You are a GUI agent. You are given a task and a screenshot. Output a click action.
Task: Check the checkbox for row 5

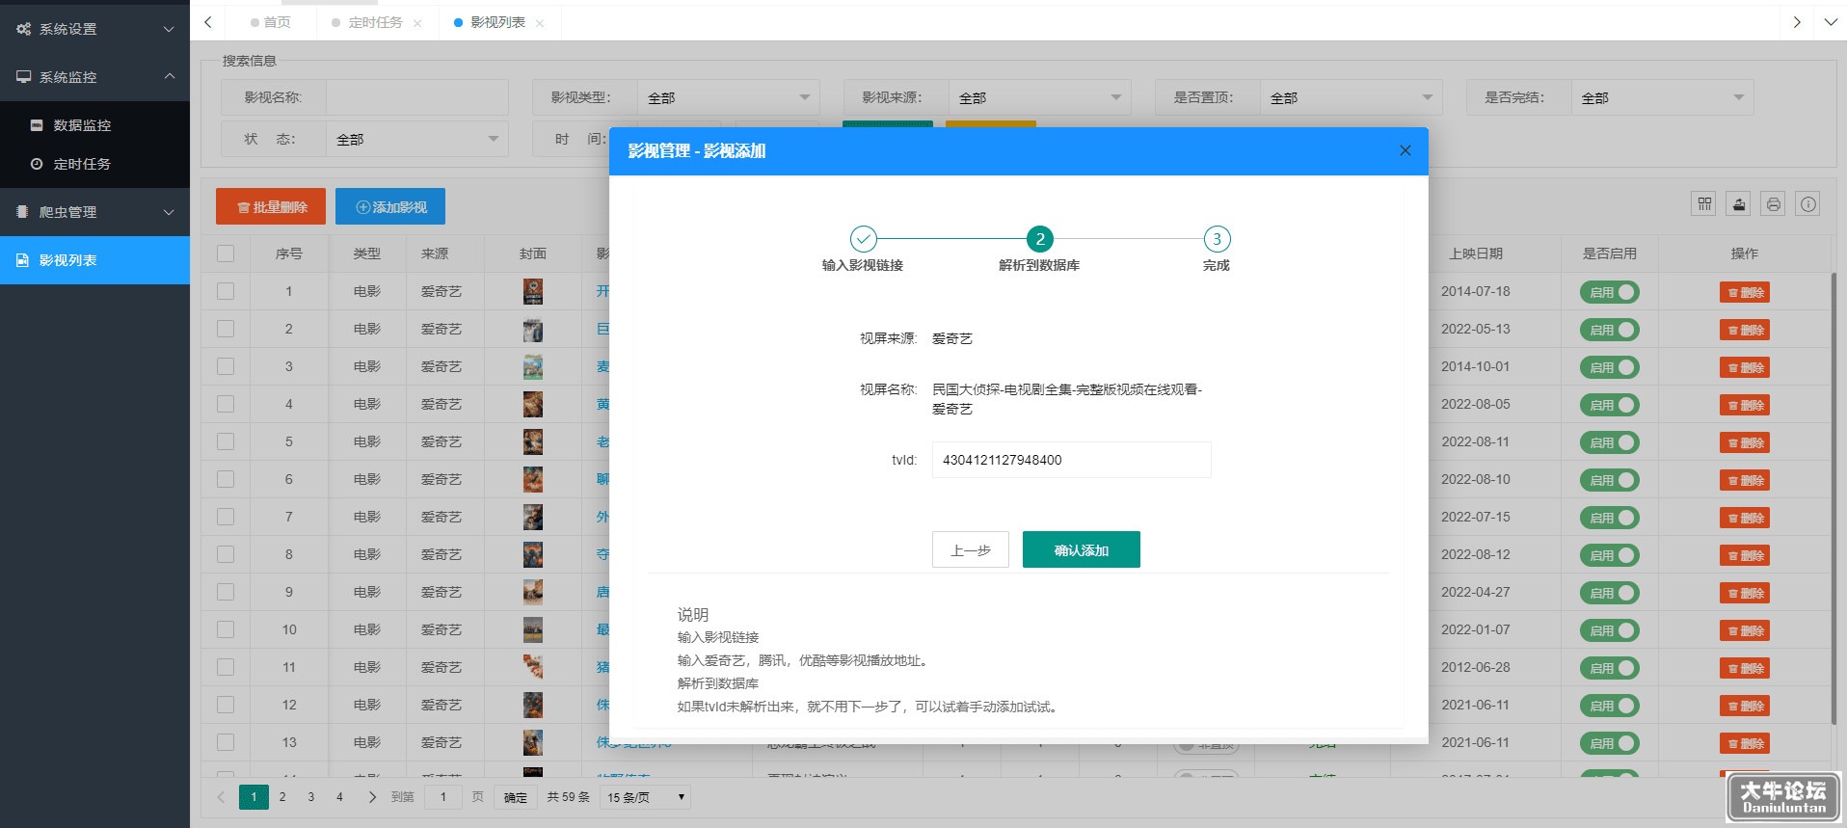pyautogui.click(x=226, y=441)
